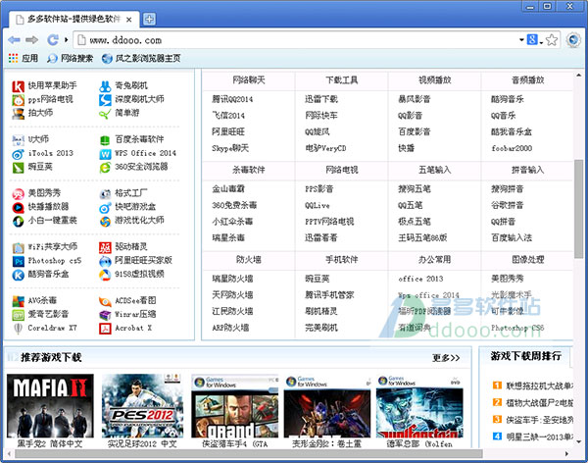Open the small arrow next to reload
Image resolution: width=588 pixels, height=463 pixels.
[66, 39]
